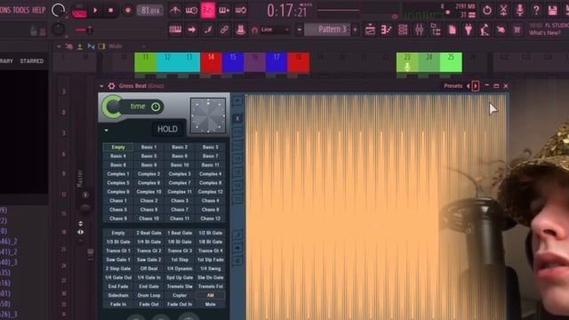Open touch controller hand icon

click(501, 29)
